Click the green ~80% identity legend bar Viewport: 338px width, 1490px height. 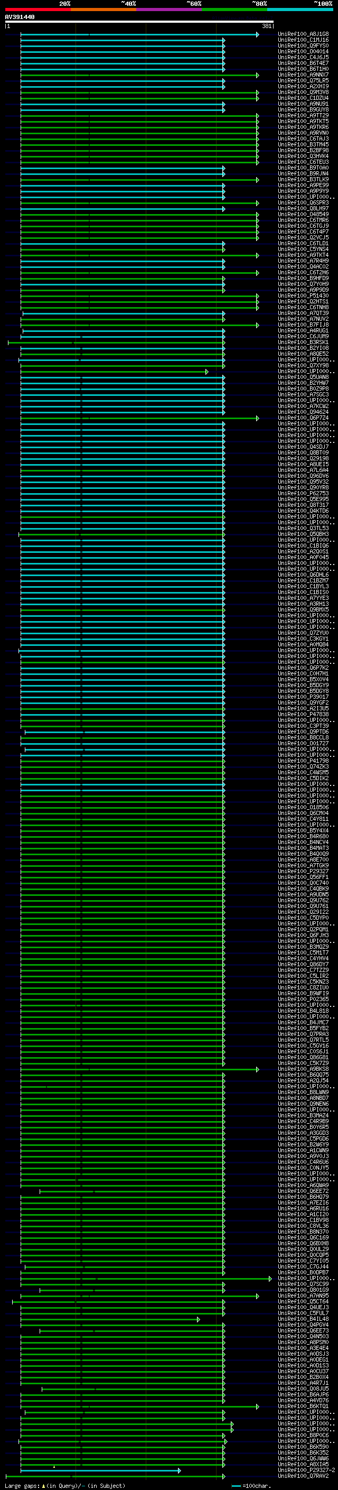[x=234, y=10]
